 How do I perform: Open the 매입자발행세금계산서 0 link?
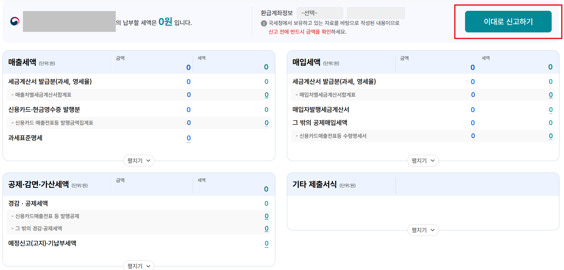point(551,110)
